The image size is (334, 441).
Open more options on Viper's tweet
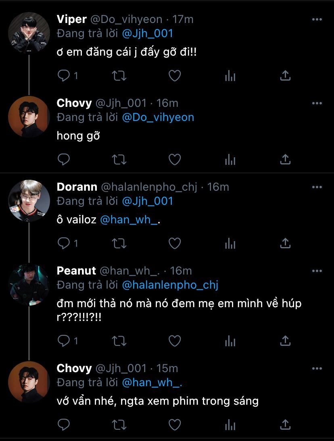[317, 19]
